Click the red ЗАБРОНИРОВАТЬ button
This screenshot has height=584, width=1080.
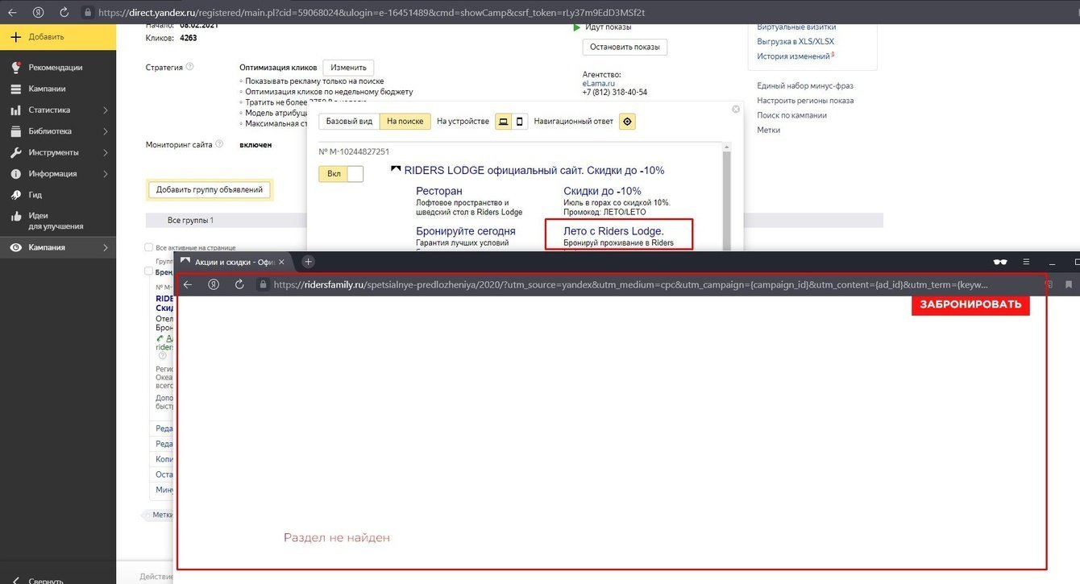(970, 304)
